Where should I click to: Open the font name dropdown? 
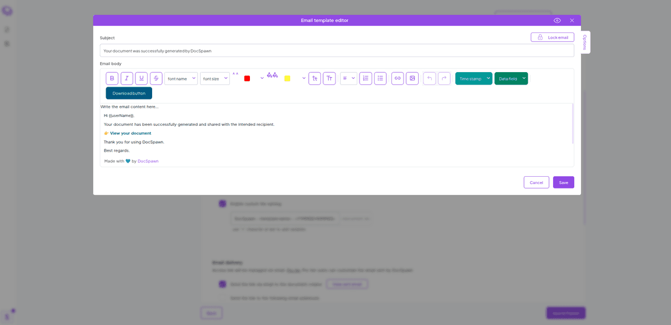pyautogui.click(x=181, y=78)
